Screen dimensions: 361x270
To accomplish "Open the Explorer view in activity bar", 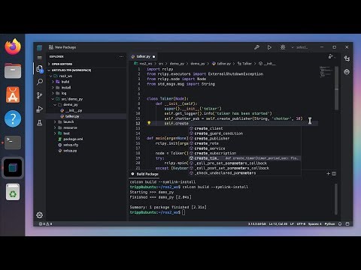I will pyautogui.click(x=40, y=69).
